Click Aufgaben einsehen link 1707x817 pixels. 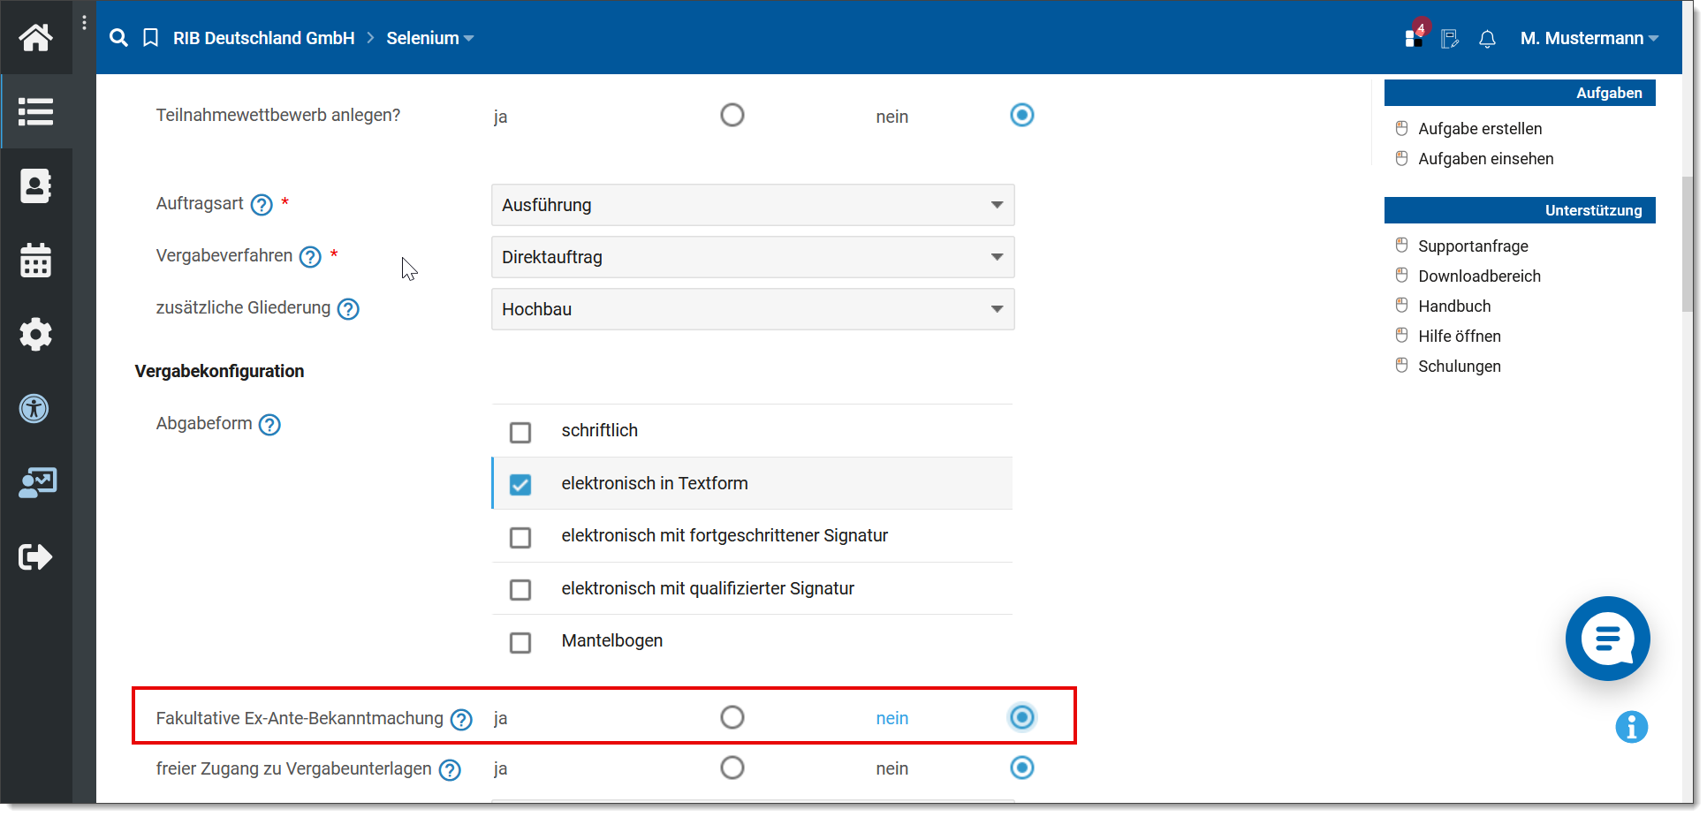pos(1486,159)
